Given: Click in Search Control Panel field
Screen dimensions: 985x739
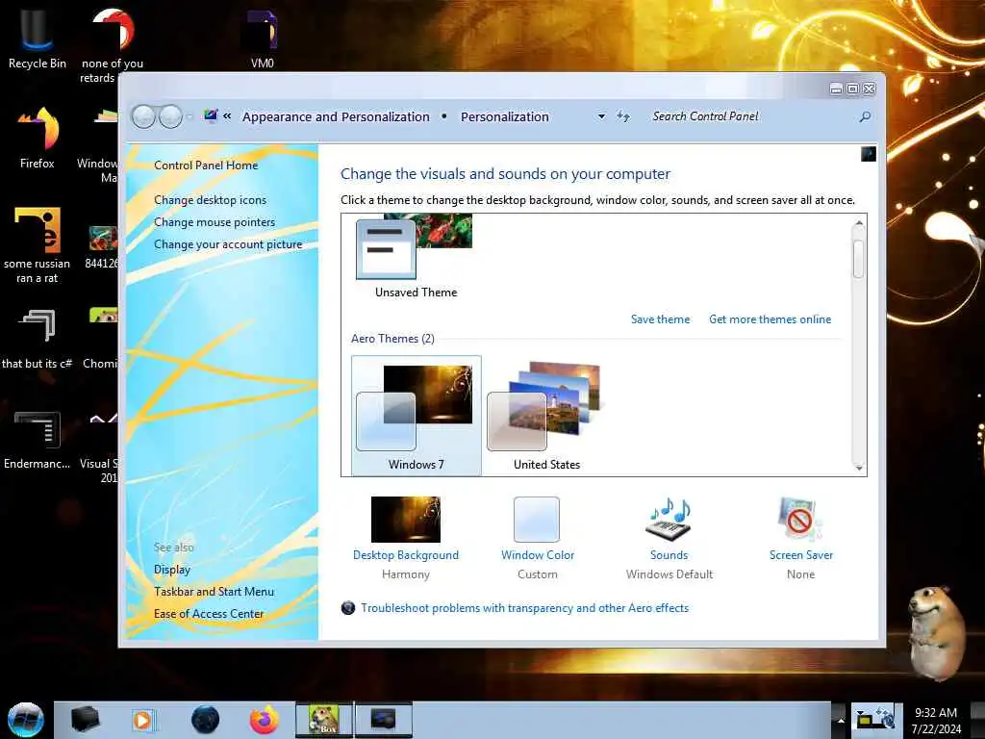Looking at the screenshot, I should coord(750,116).
